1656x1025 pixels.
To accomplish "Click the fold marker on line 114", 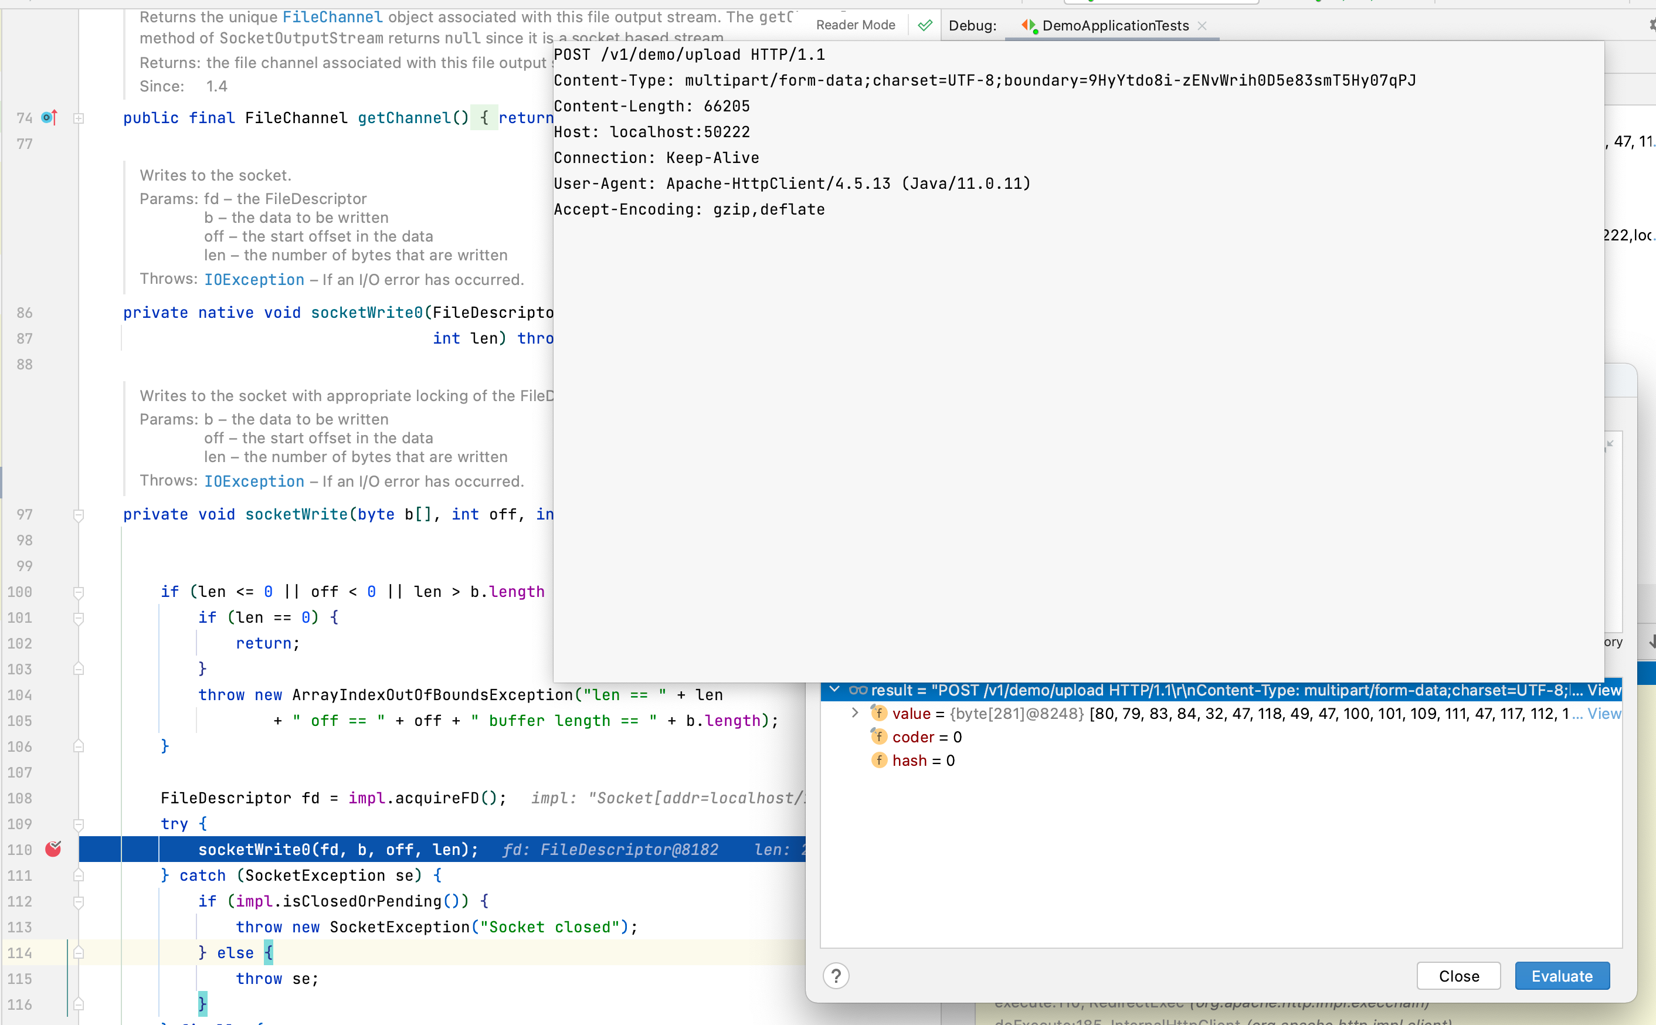I will pyautogui.click(x=79, y=952).
